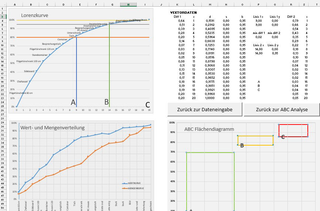
Task: Click the blue vertical line above label A
Action: pyautogui.click(x=76, y=67)
